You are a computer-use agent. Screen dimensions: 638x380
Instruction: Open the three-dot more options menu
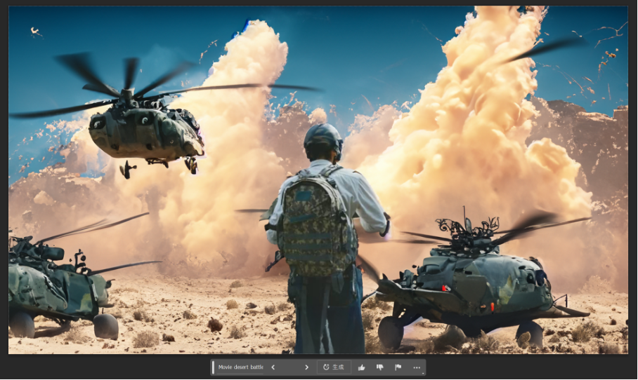coord(417,367)
